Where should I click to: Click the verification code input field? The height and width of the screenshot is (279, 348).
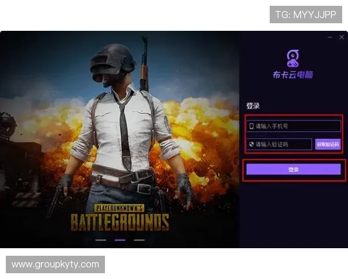pos(279,144)
